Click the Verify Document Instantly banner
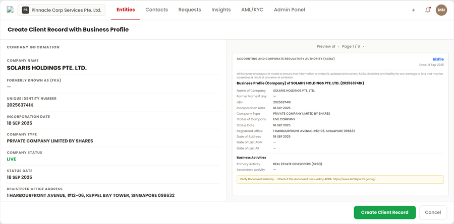 [x=340, y=179]
